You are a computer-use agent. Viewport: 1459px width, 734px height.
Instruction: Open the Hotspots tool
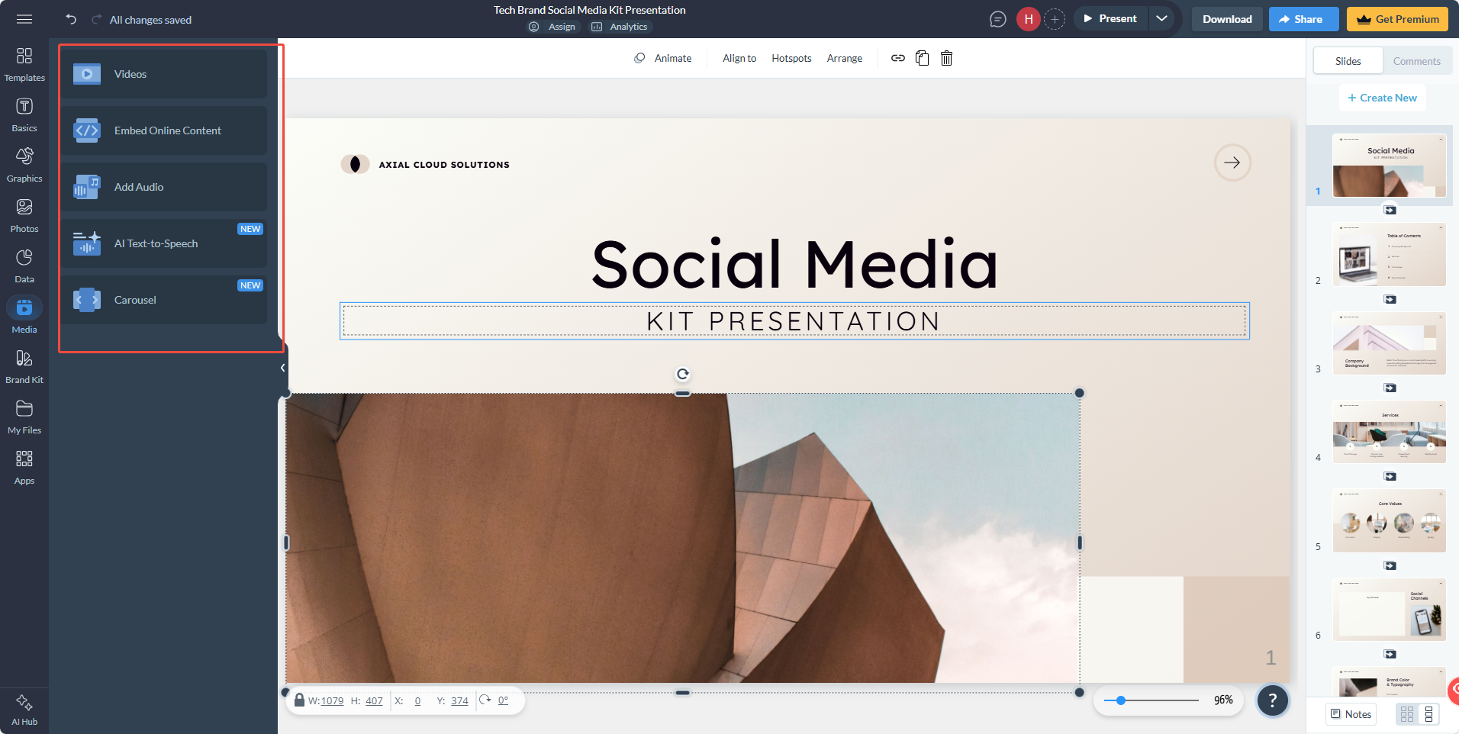[791, 58]
